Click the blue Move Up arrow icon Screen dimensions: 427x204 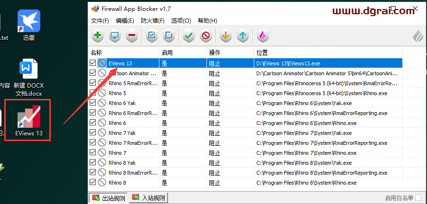(x=242, y=35)
